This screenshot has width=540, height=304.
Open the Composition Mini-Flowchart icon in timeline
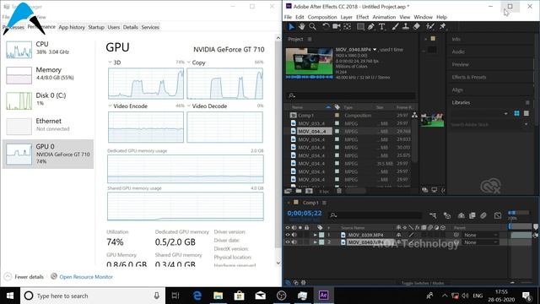433,215
